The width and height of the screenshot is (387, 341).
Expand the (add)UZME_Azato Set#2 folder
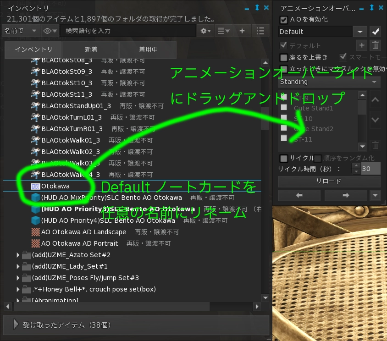click(x=18, y=255)
